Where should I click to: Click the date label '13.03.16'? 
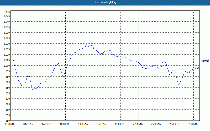(x=83, y=124)
